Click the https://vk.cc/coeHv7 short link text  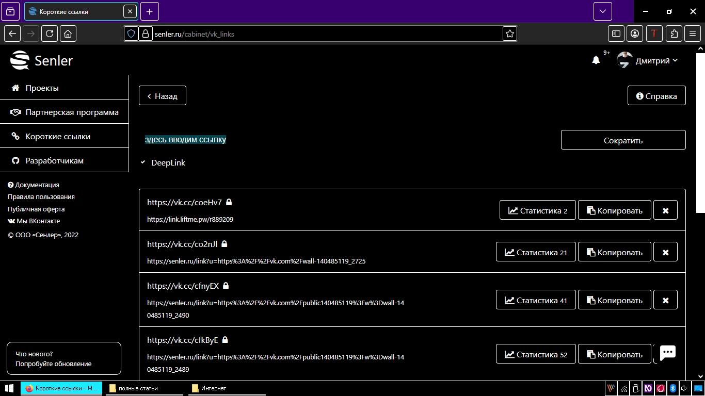tap(184, 203)
